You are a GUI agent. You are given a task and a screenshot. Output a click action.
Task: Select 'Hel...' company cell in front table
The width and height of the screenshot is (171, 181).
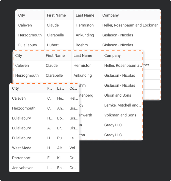(74, 98)
